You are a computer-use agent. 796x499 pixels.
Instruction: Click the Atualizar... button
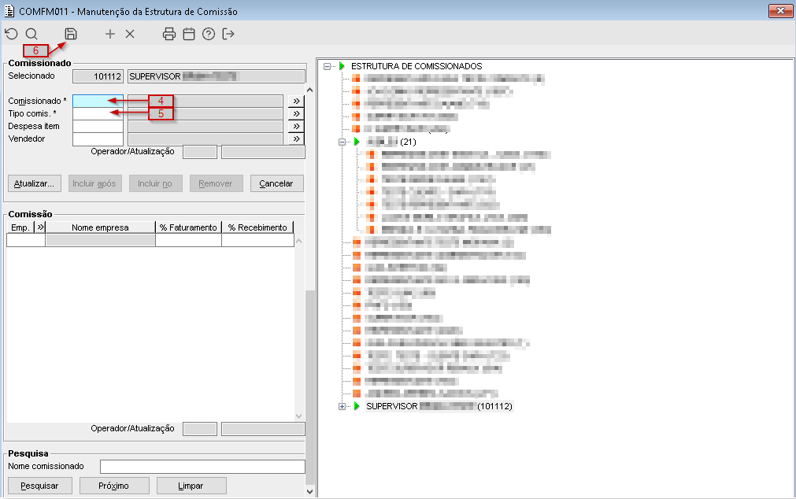coord(35,183)
